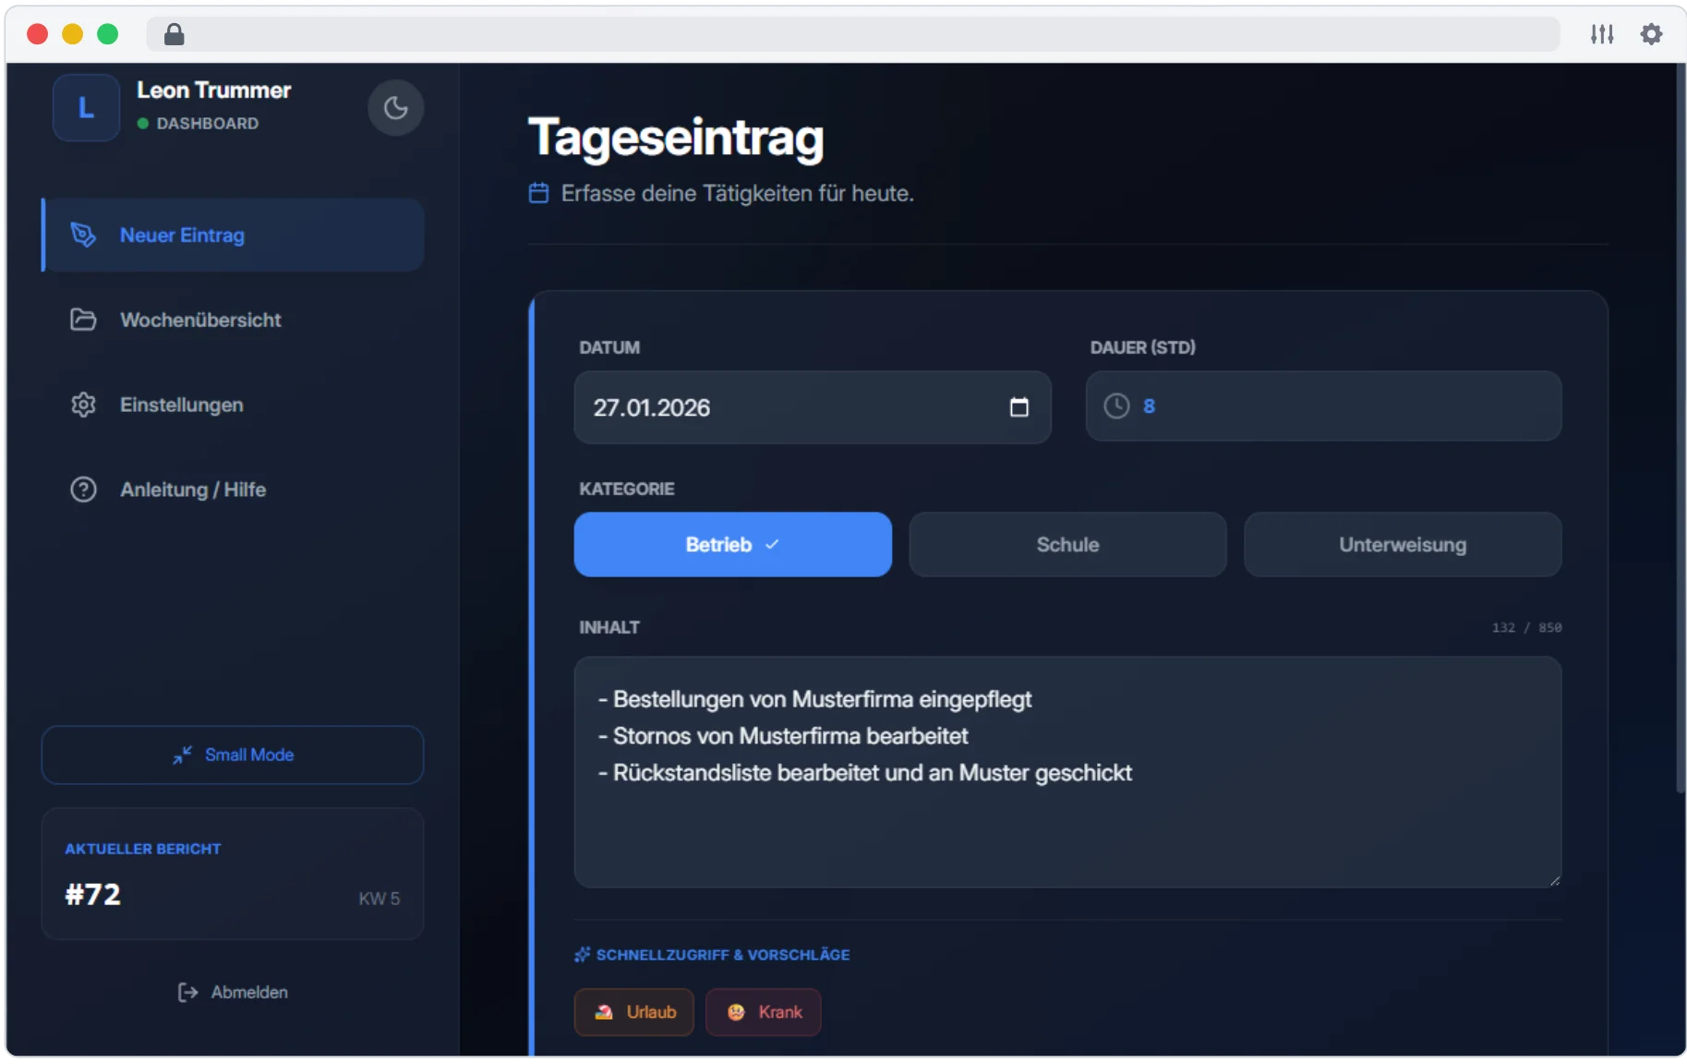Screen dimensions: 1687x1064
Task: Click the Urlaub quick-access button
Action: [633, 1012]
